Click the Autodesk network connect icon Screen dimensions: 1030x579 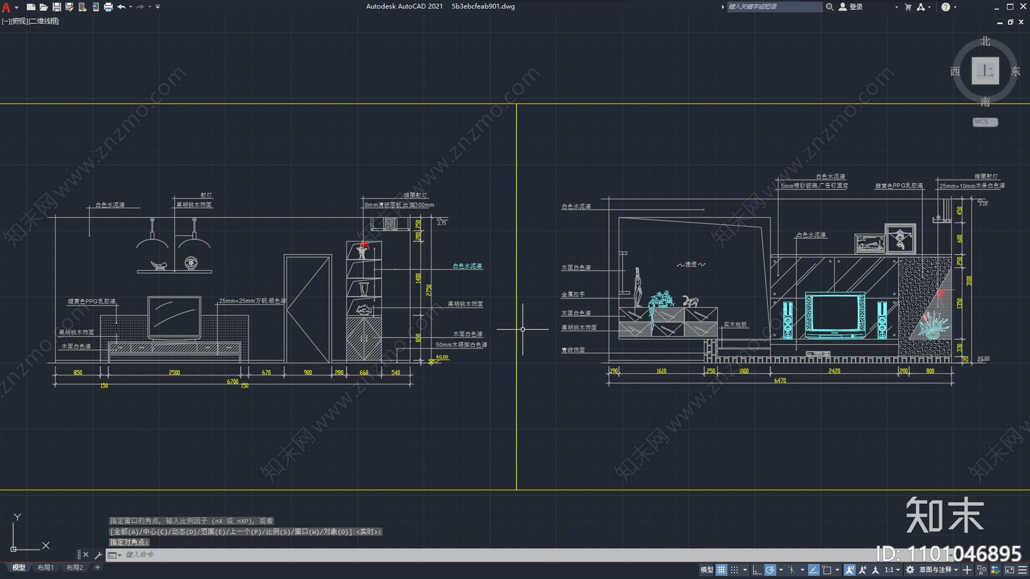pos(921,6)
